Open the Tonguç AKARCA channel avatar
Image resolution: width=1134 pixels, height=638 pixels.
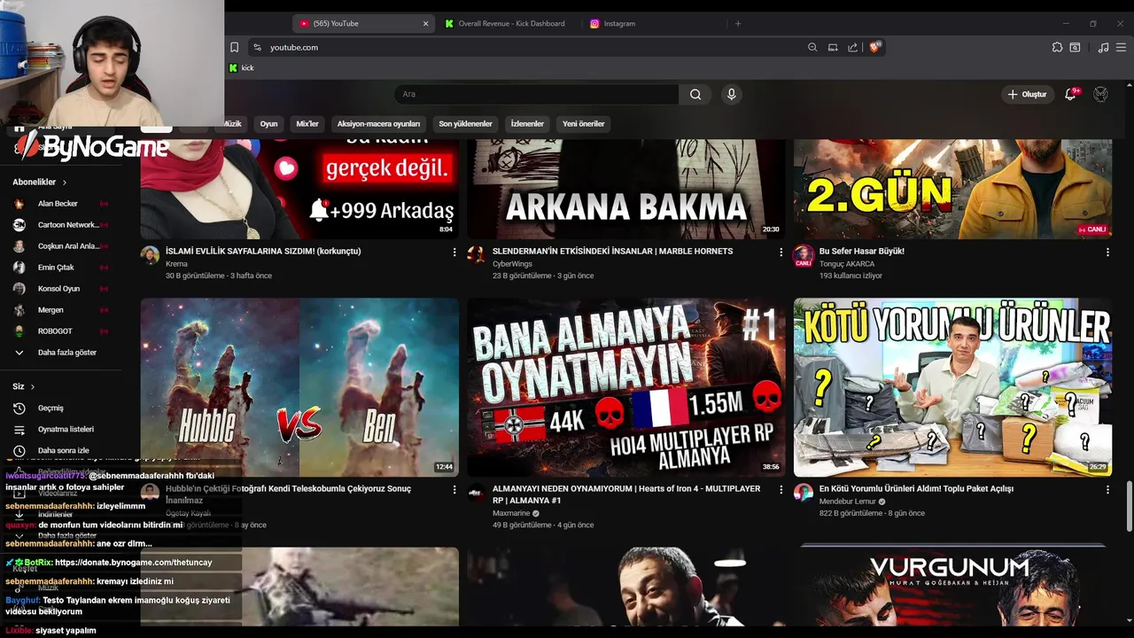pos(804,255)
